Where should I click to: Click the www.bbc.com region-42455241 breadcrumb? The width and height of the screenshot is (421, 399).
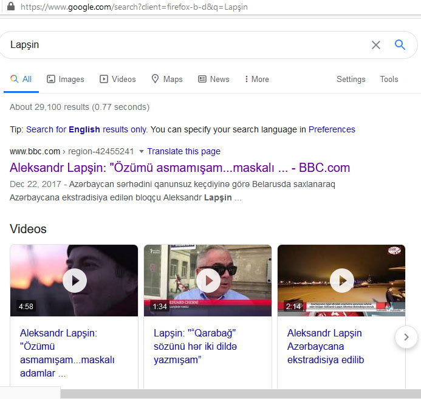[x=72, y=151]
